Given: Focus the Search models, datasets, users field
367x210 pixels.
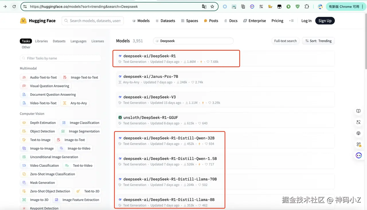Looking at the screenshot, I should point(92,21).
